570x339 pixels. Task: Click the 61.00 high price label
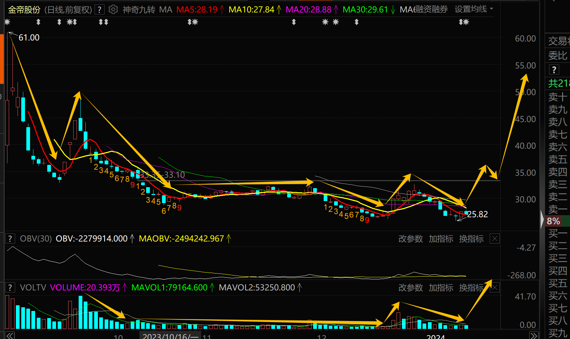(29, 37)
